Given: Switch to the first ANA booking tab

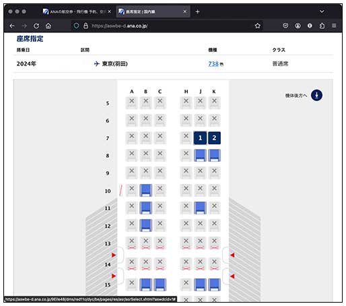Looking at the screenshot, I should coord(77,11).
